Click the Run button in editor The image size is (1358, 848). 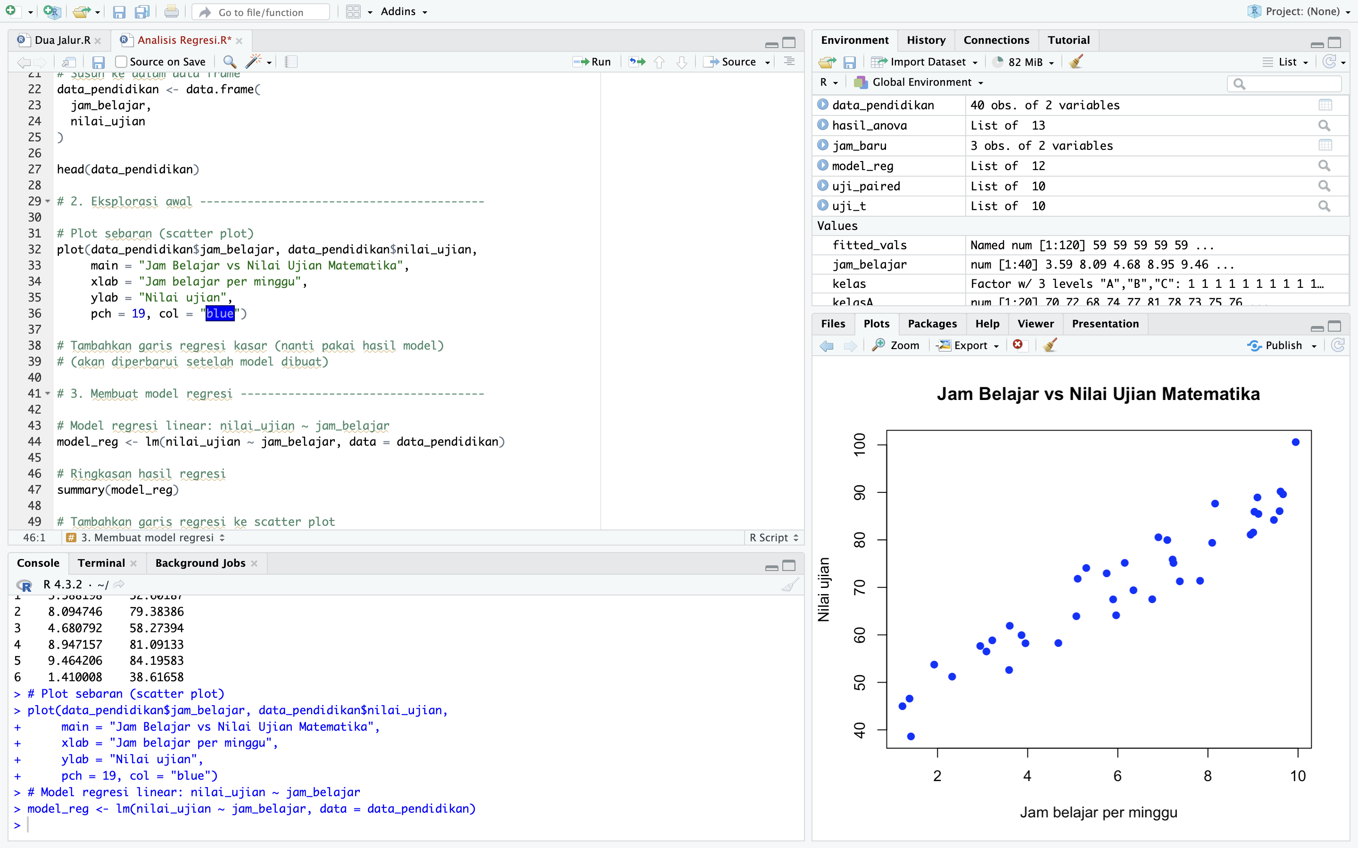pos(592,62)
